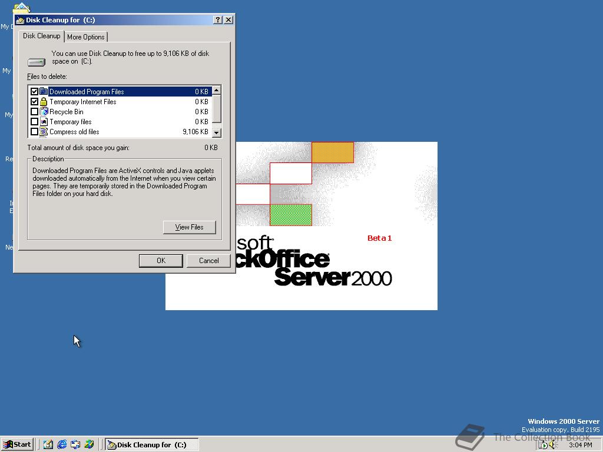
Task: Click the View Files button
Action: click(x=189, y=227)
